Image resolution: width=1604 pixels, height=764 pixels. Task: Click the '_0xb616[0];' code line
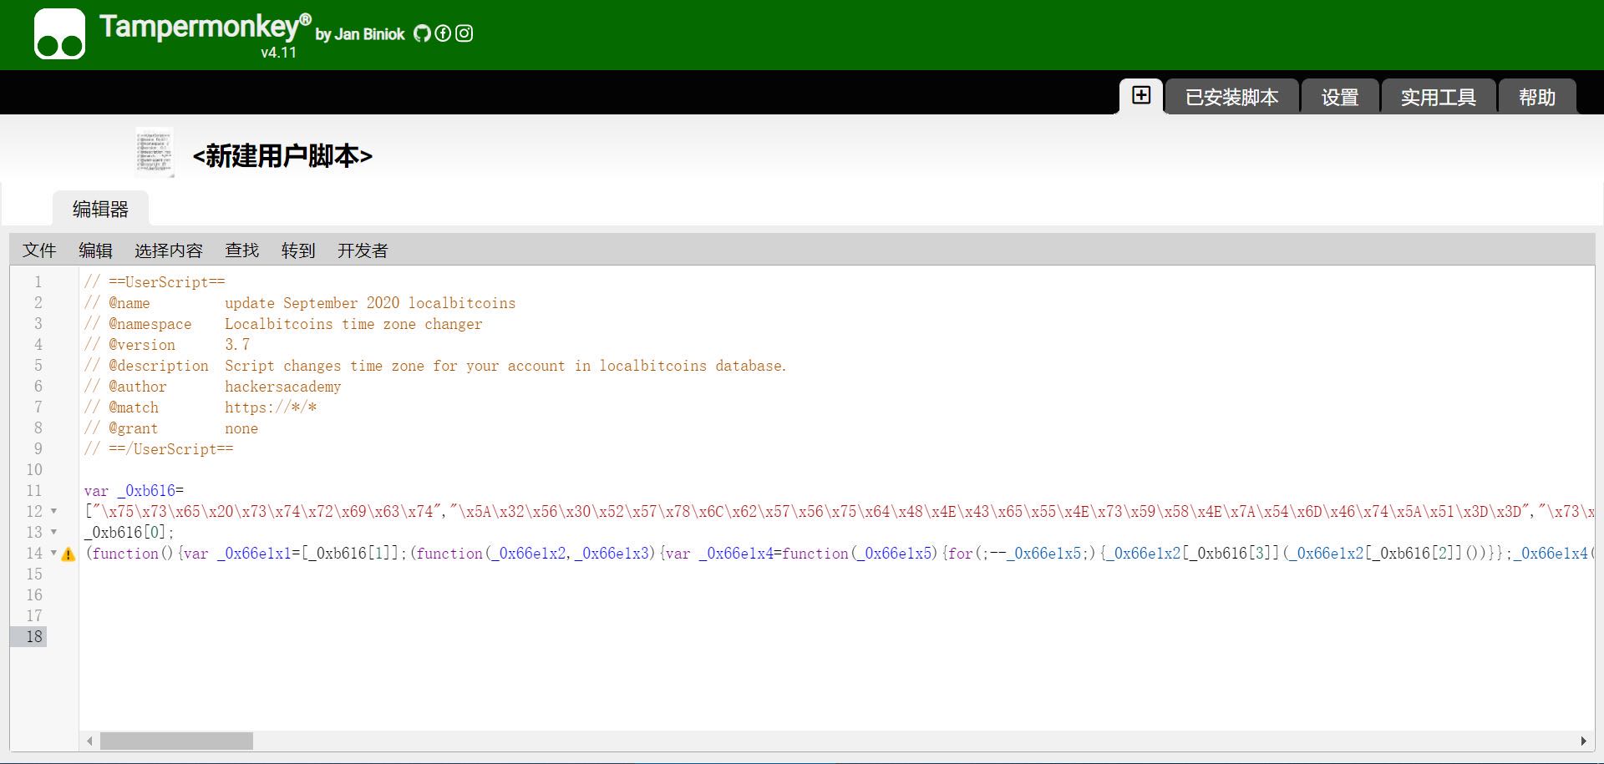click(x=129, y=533)
